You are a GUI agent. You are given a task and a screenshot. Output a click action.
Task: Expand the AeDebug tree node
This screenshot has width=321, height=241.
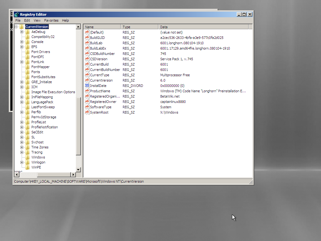click(22, 32)
